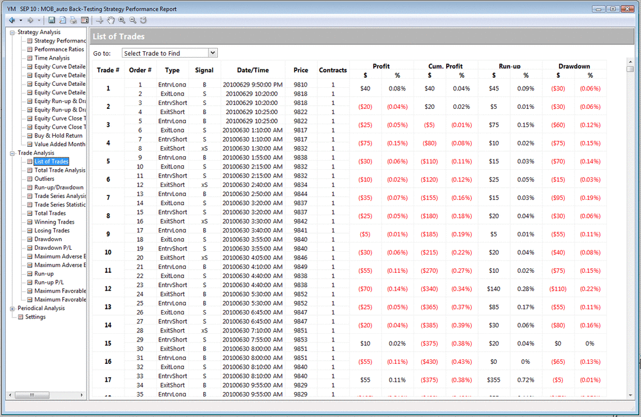The image size is (641, 417).
Task: Click the icon beside Settings tree node
Action: (x=21, y=317)
